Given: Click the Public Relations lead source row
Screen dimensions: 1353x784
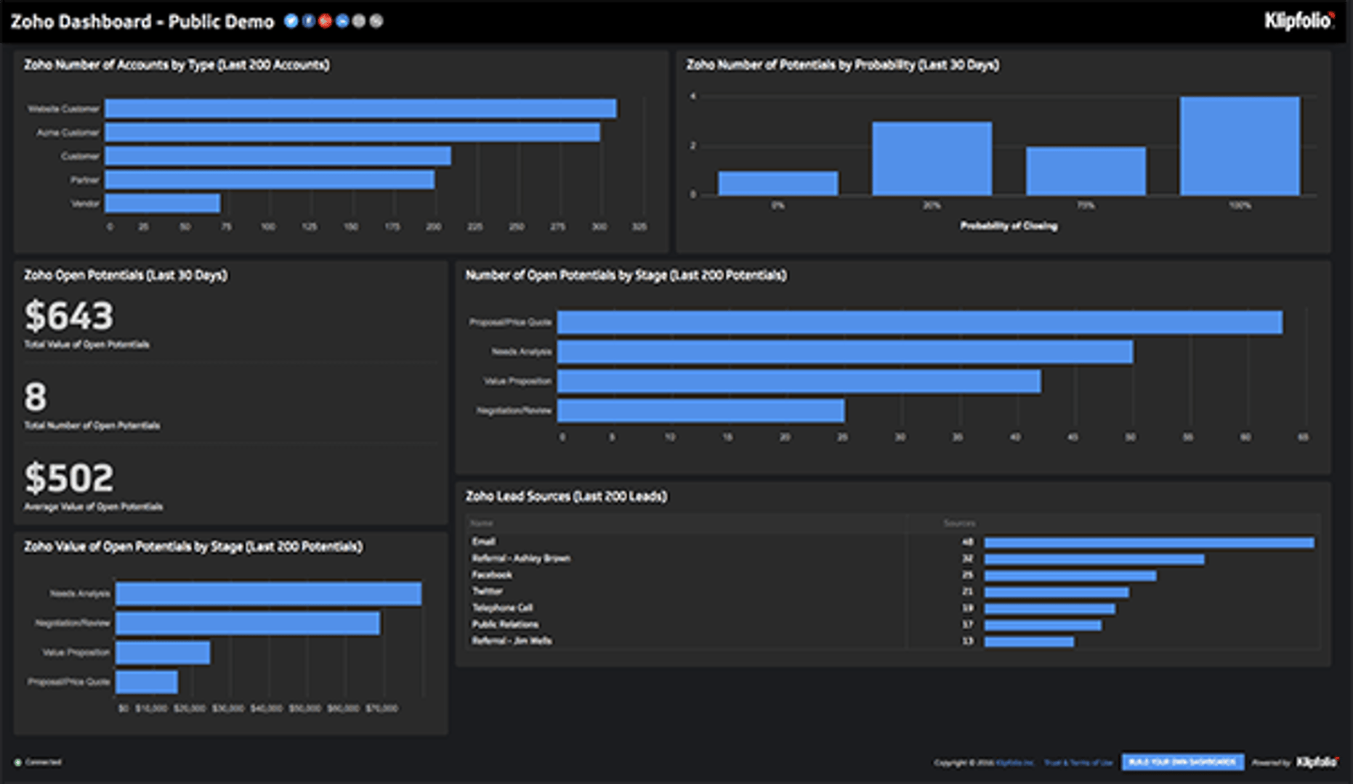Looking at the screenshot, I should pyautogui.click(x=892, y=624).
